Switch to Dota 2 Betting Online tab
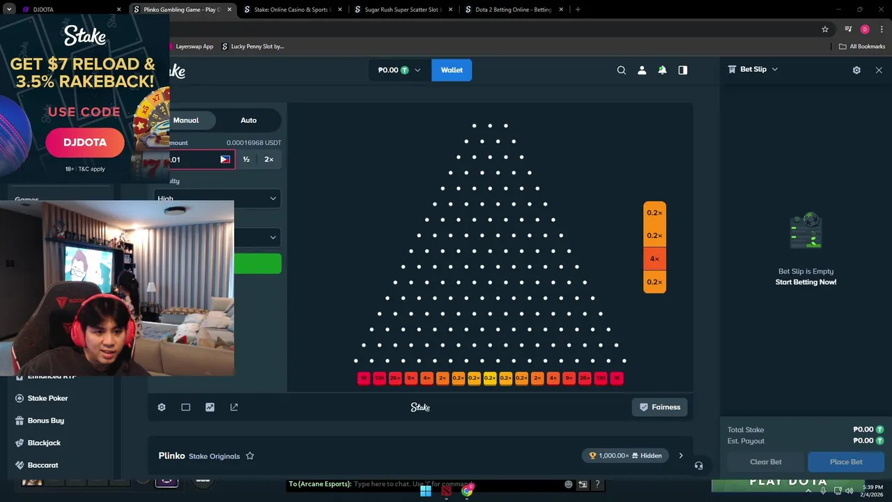 (x=514, y=10)
